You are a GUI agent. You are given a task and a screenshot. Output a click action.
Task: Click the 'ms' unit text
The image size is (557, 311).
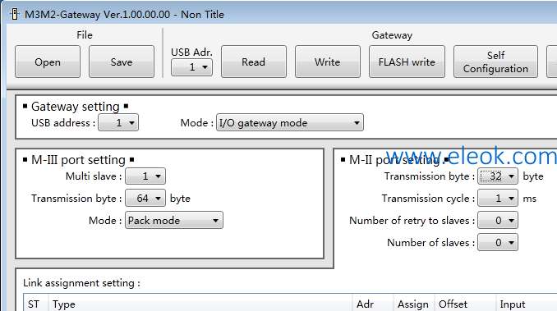coord(529,199)
